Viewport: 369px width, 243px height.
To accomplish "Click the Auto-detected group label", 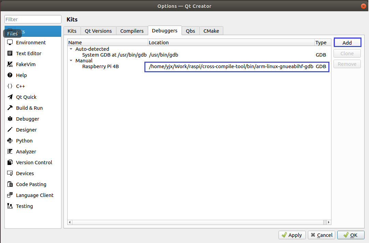I will (x=92, y=49).
